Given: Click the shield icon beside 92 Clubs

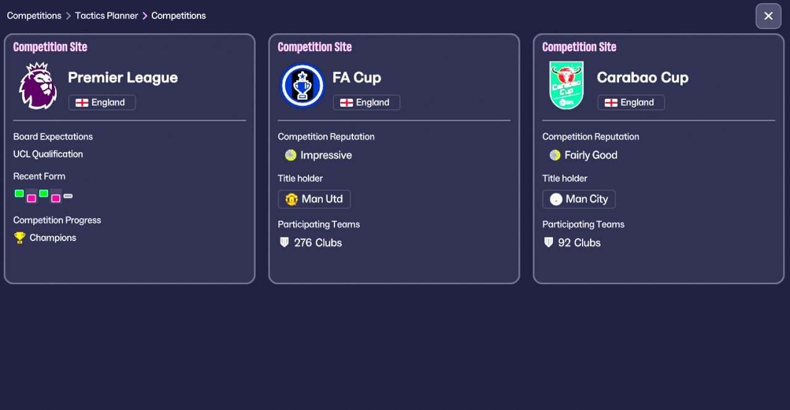Looking at the screenshot, I should click(x=548, y=242).
